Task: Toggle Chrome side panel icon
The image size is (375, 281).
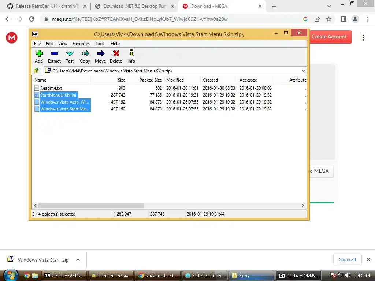Action: coord(344,19)
